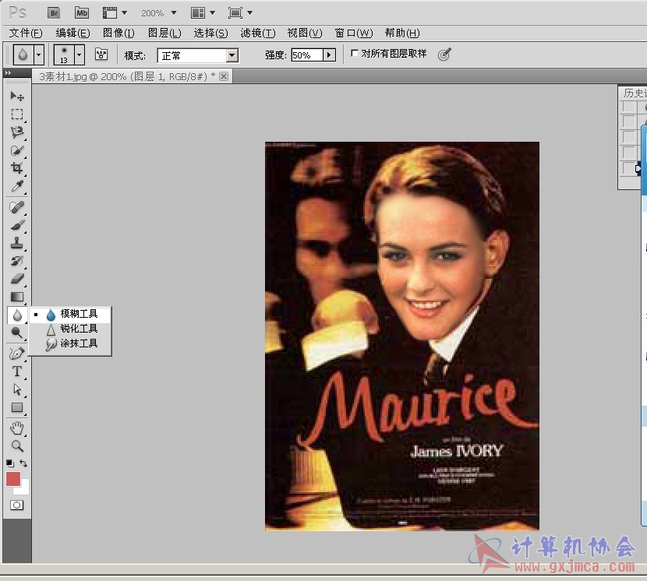
Task: Open the 文件(F) menu
Action: 26,33
